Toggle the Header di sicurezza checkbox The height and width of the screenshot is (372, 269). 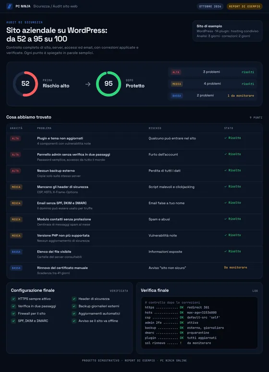[74, 299]
